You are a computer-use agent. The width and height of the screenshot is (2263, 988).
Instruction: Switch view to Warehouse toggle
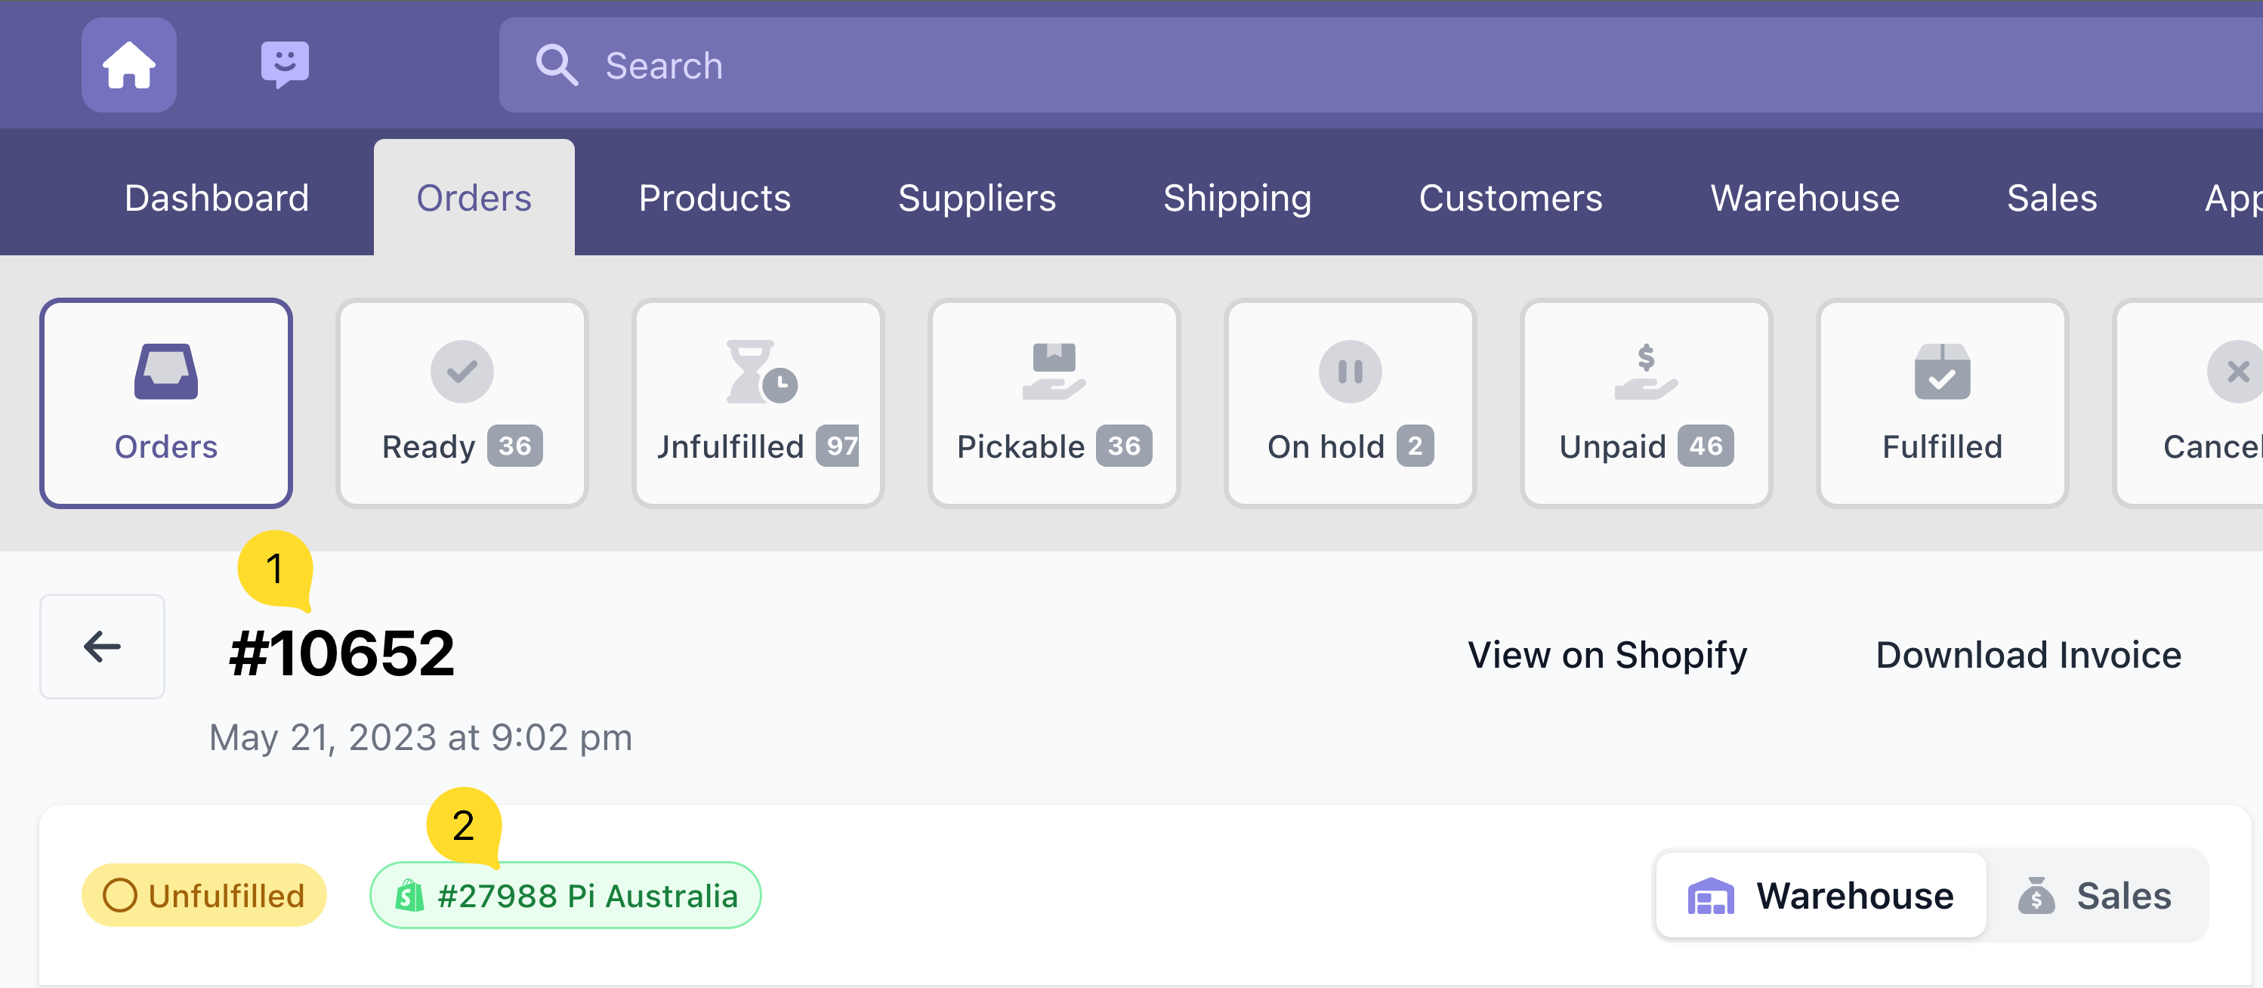[x=1821, y=896]
